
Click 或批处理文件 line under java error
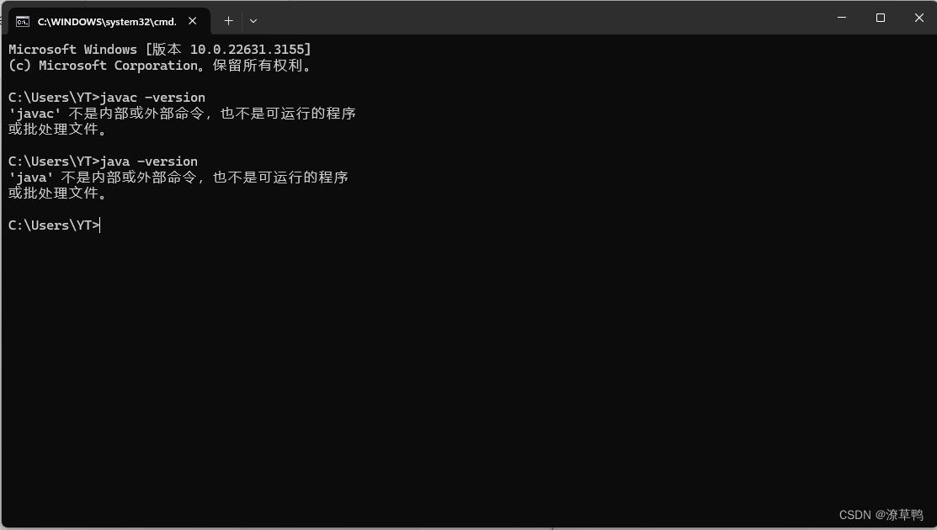(x=57, y=193)
